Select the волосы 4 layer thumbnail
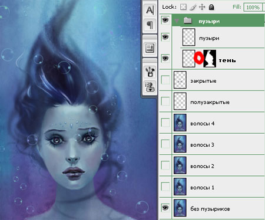The image size is (265, 220). [180, 123]
